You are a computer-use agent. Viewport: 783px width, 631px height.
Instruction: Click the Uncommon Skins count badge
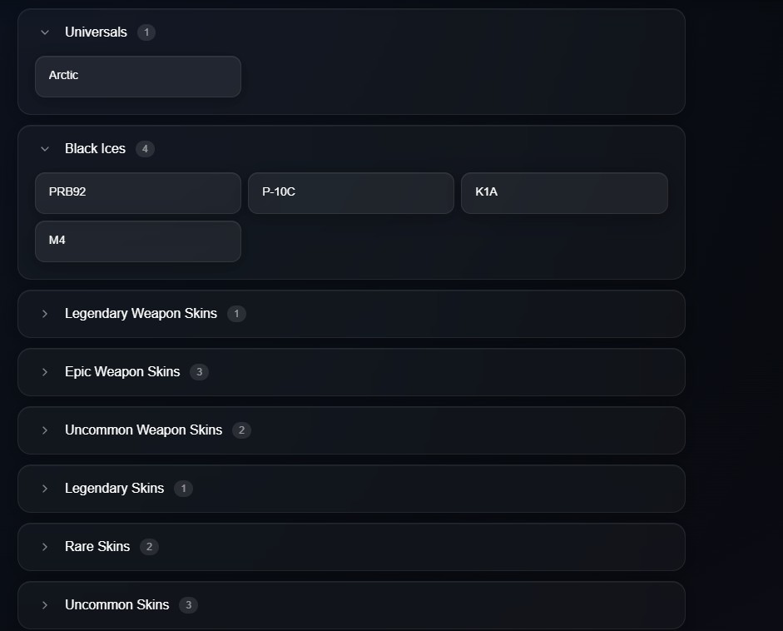tap(188, 605)
